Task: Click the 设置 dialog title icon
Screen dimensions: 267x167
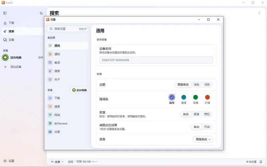Action: (x=48, y=20)
